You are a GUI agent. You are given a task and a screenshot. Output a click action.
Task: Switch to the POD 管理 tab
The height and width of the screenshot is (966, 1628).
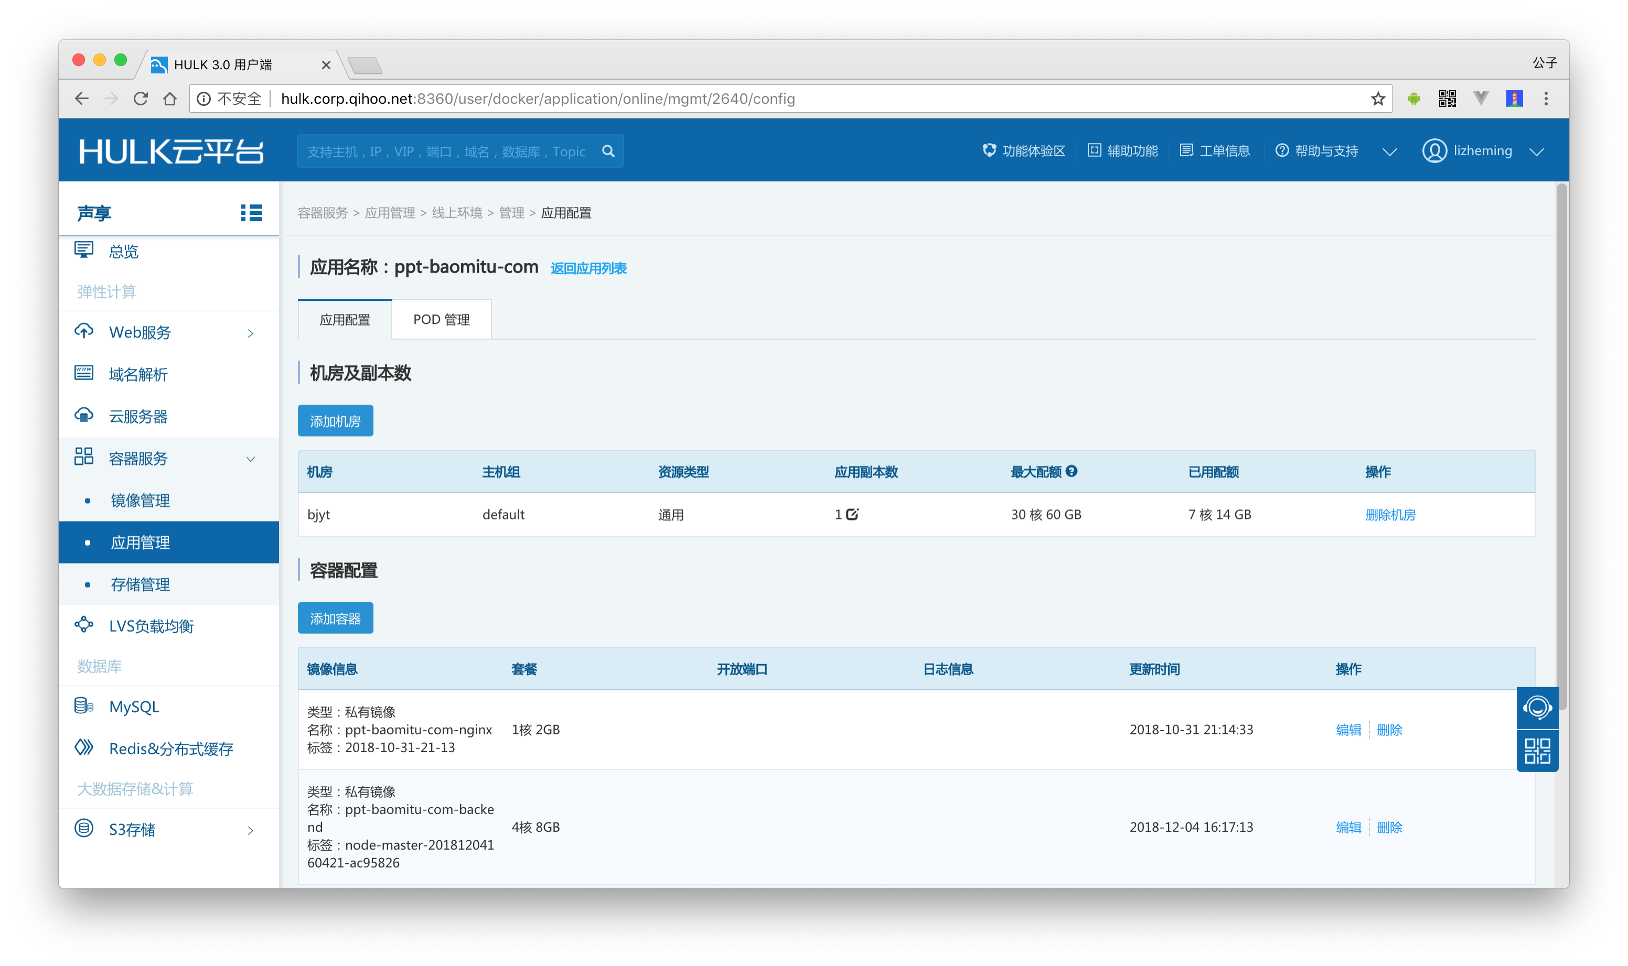441,320
